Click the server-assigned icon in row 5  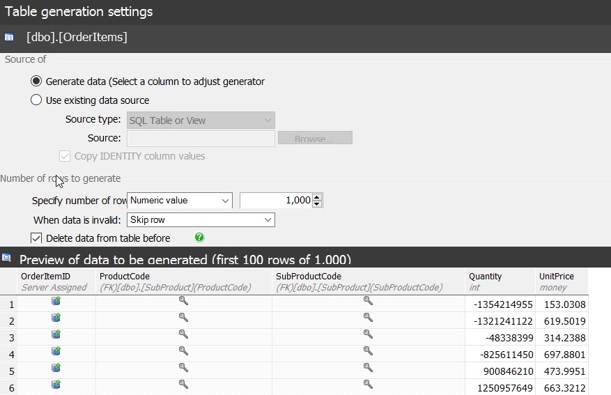pyautogui.click(x=56, y=368)
